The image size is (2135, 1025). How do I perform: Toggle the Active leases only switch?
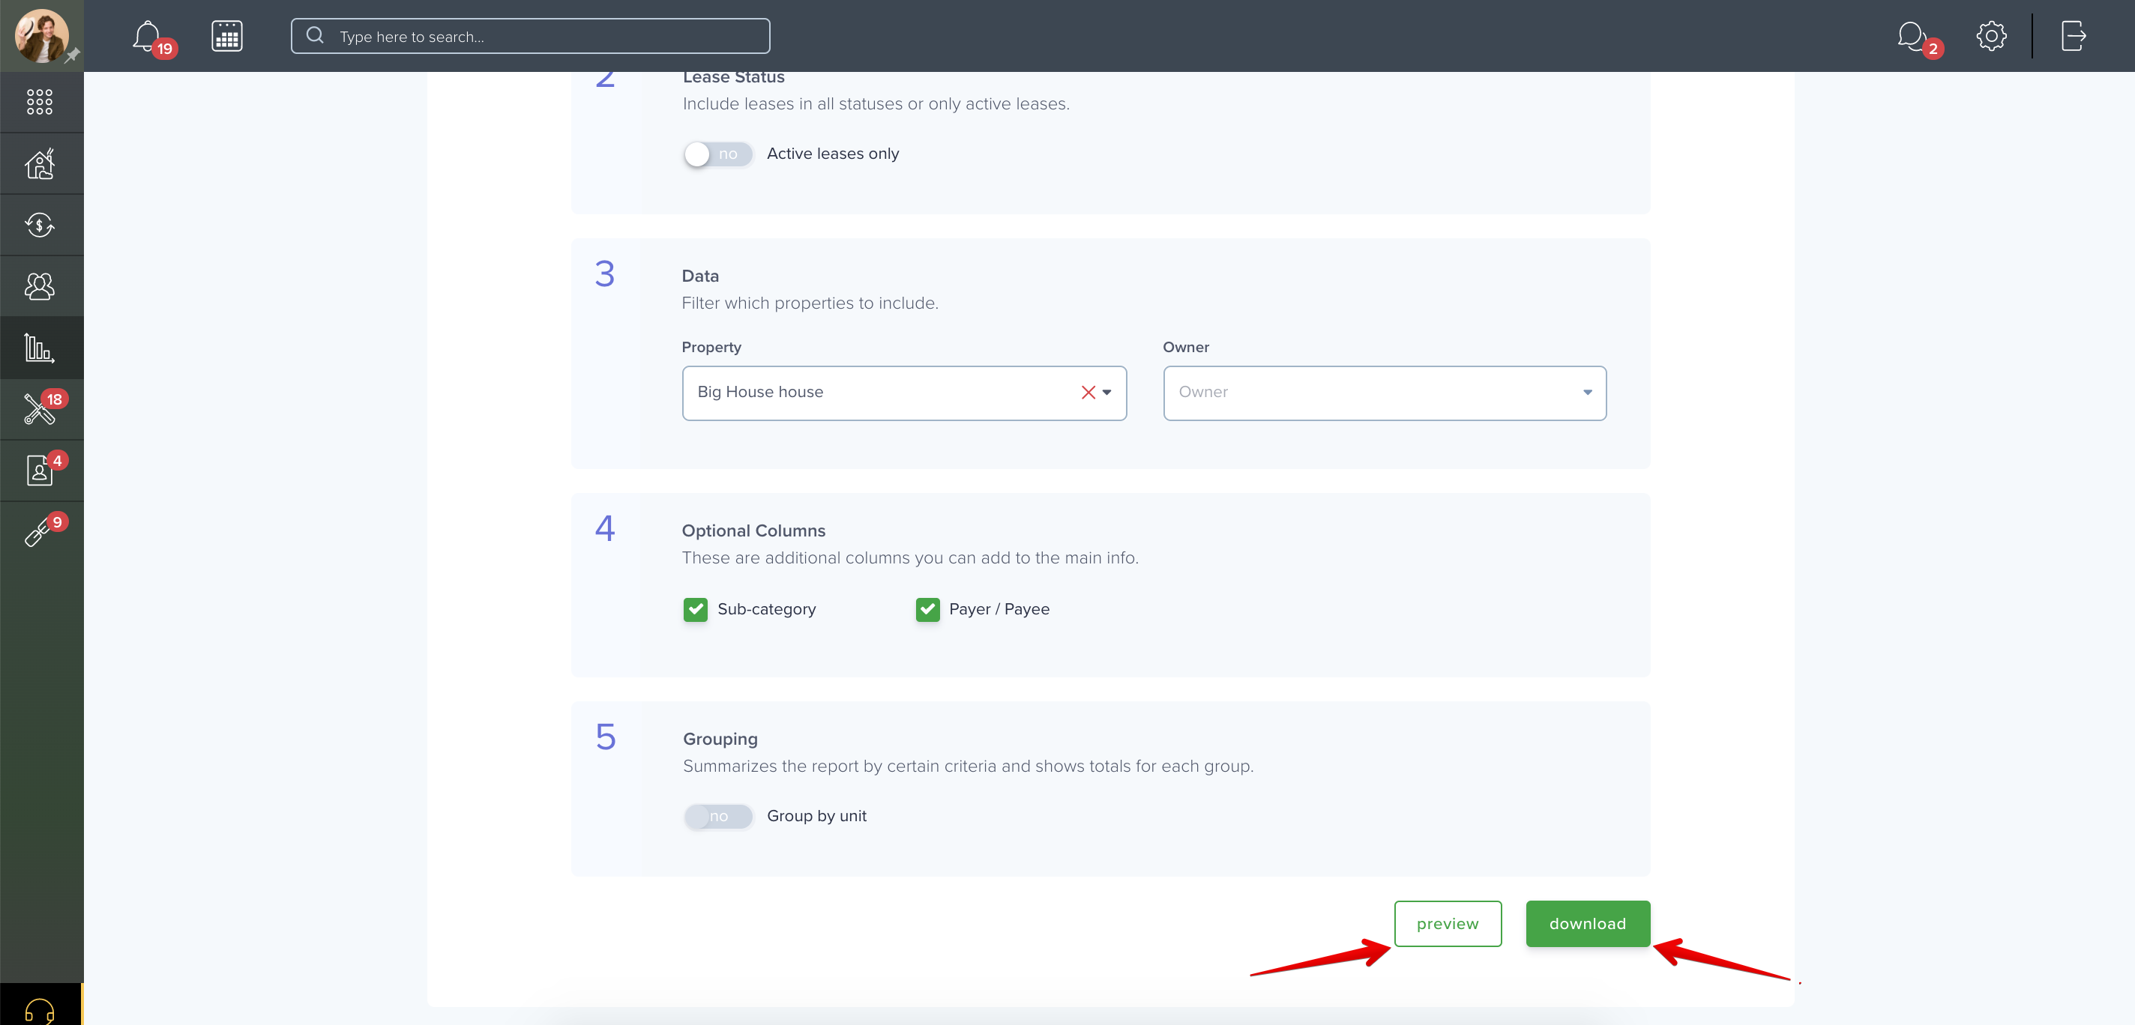click(x=717, y=154)
